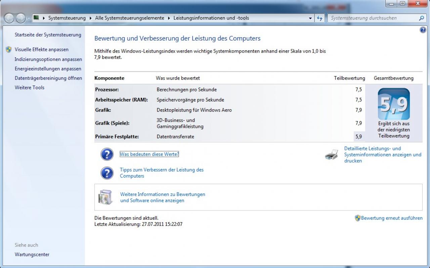Click the Back navigation arrow button
Image resolution: width=430 pixels, height=268 pixels.
(9, 18)
